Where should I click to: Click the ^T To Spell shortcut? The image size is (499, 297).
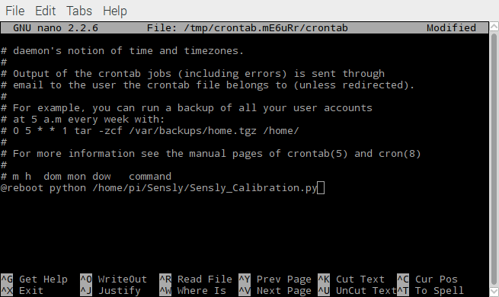click(430, 291)
